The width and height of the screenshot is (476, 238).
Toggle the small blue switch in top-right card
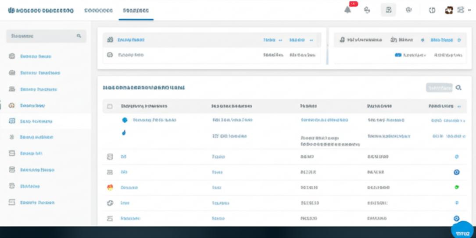coord(398,55)
